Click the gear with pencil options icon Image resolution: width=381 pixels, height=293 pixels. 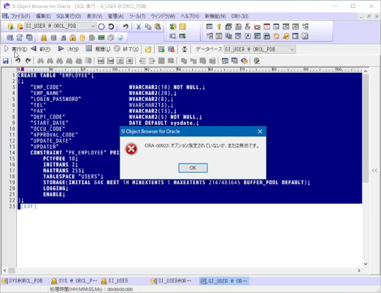coord(257,61)
